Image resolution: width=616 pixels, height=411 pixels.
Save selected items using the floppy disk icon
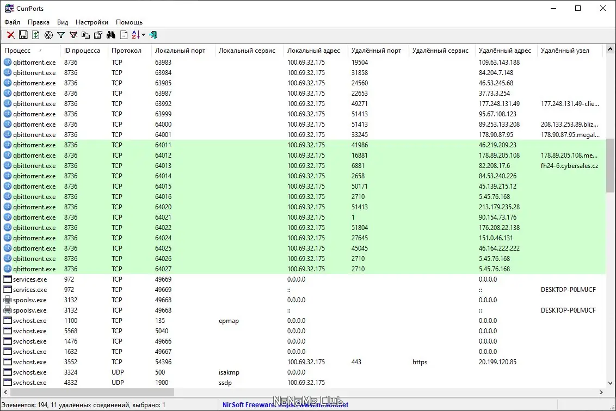pyautogui.click(x=23, y=35)
